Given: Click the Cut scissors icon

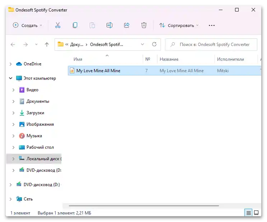Looking at the screenshot, I should click(58, 25).
